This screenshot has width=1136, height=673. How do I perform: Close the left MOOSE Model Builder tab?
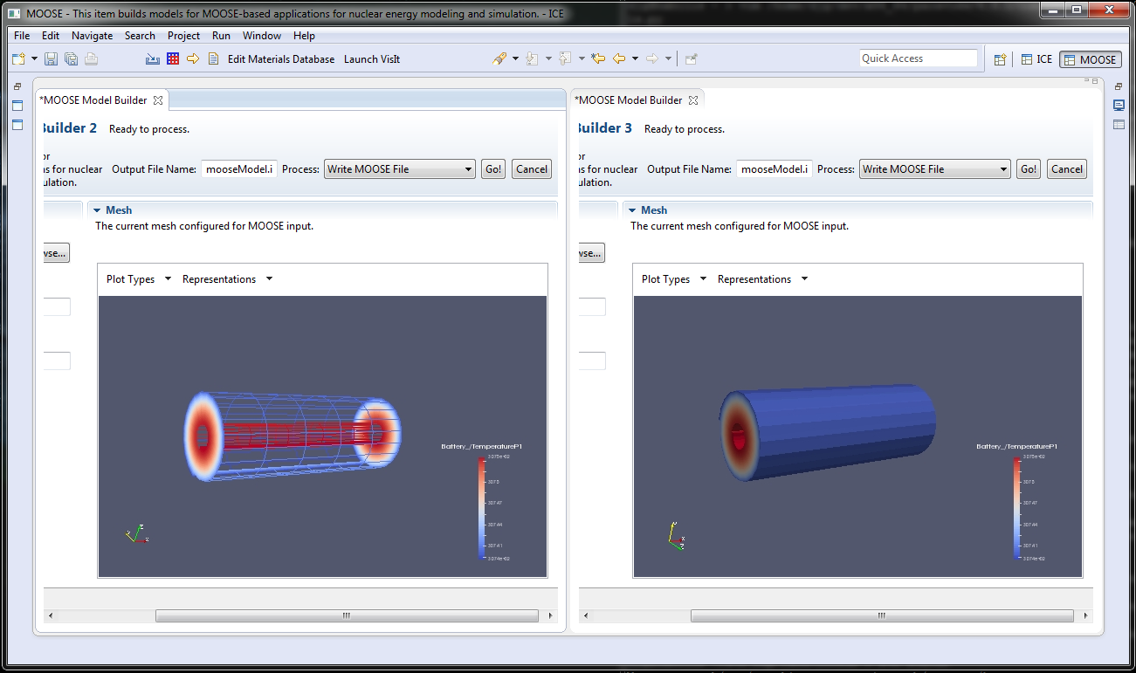(159, 100)
